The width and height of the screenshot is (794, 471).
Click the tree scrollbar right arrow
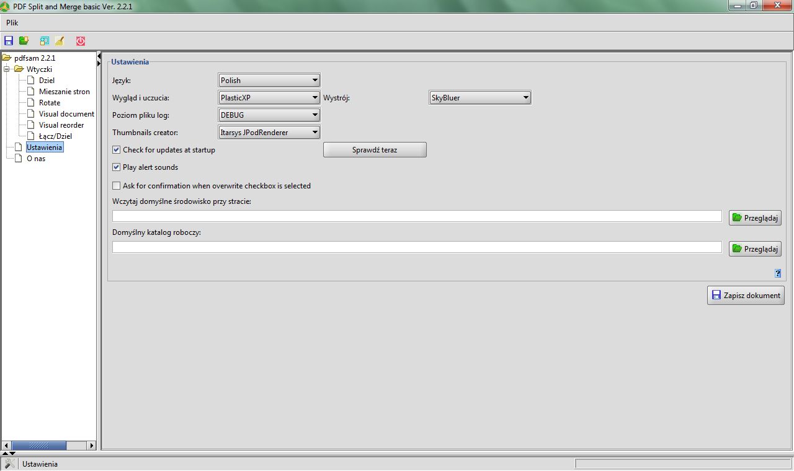pos(92,446)
